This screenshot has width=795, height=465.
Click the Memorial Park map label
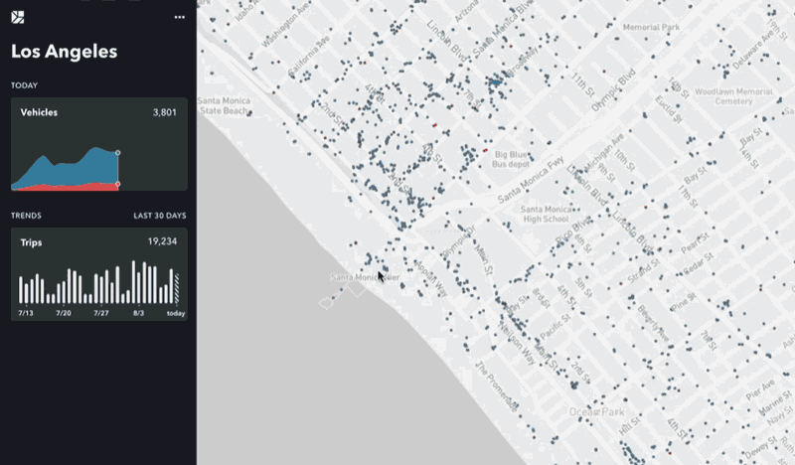click(x=651, y=28)
